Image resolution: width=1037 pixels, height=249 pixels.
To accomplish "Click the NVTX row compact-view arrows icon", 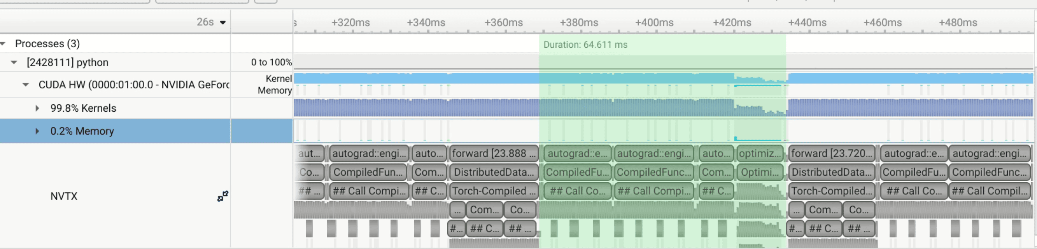I will click(x=222, y=196).
